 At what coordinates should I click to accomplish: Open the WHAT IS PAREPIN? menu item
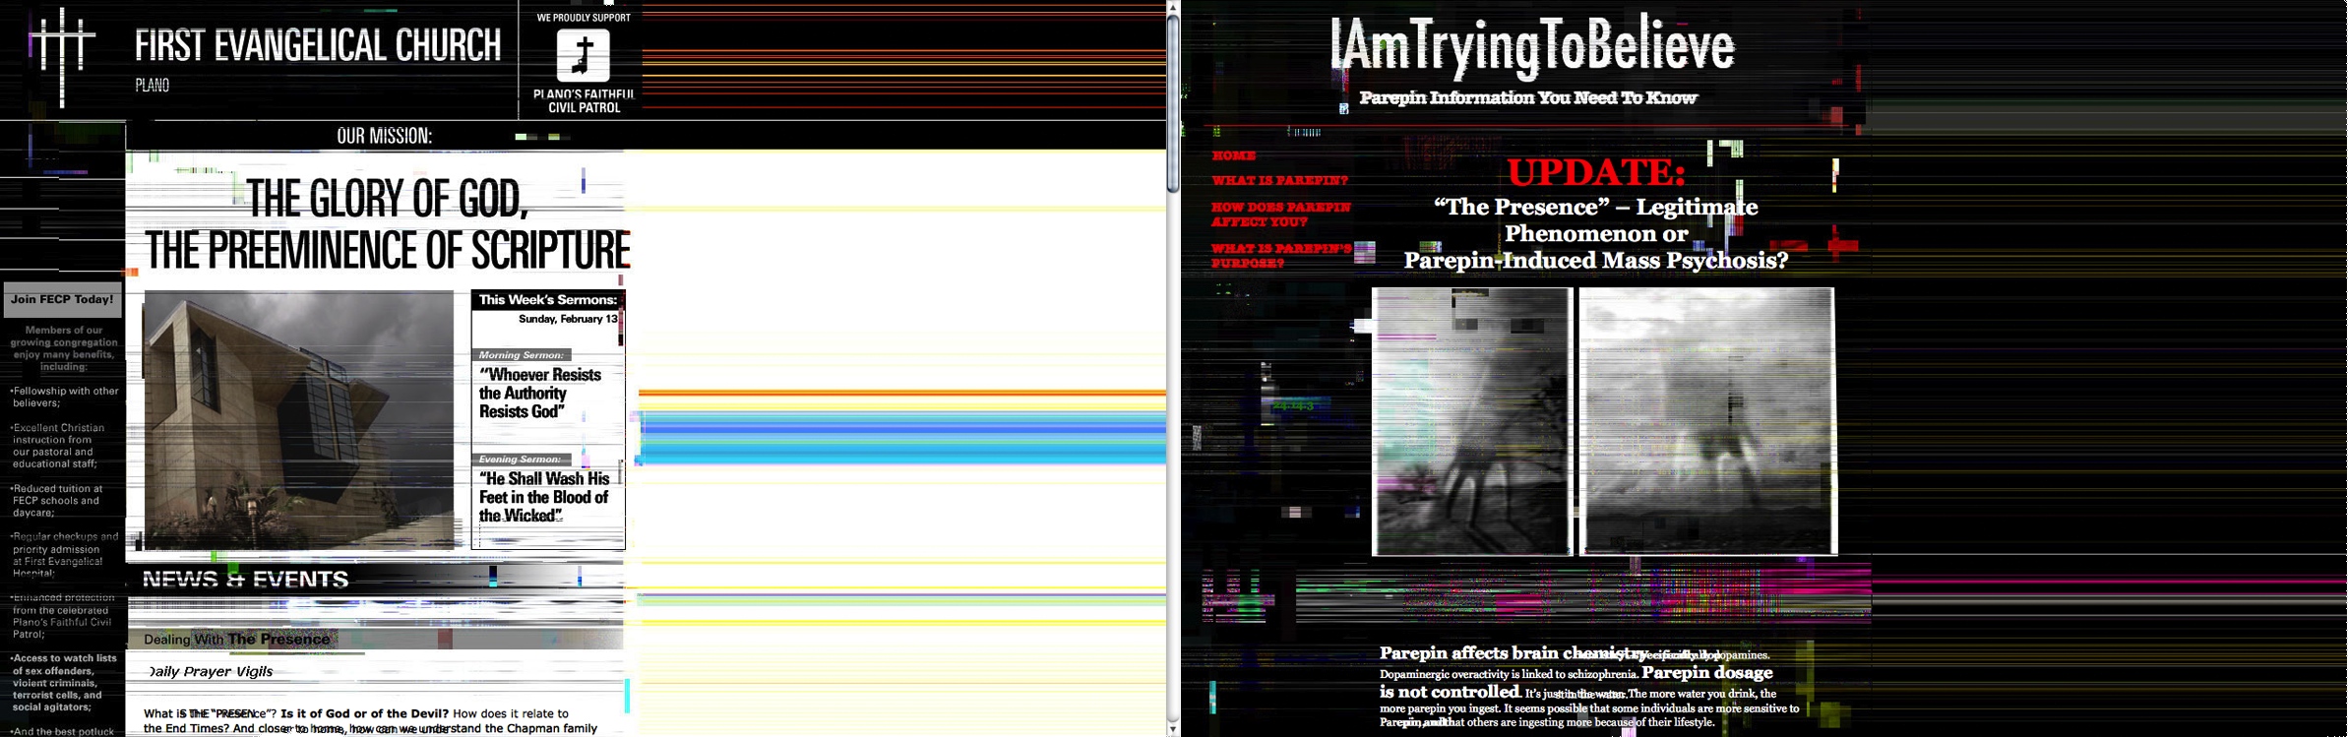coord(1279,181)
